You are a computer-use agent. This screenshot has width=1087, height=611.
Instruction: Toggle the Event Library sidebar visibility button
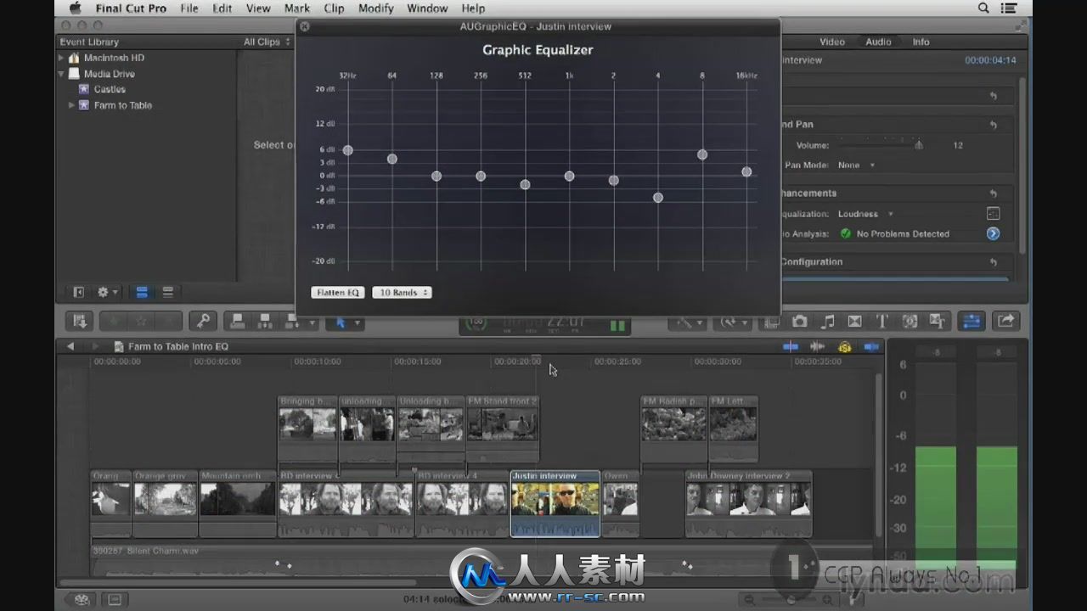pyautogui.click(x=78, y=292)
